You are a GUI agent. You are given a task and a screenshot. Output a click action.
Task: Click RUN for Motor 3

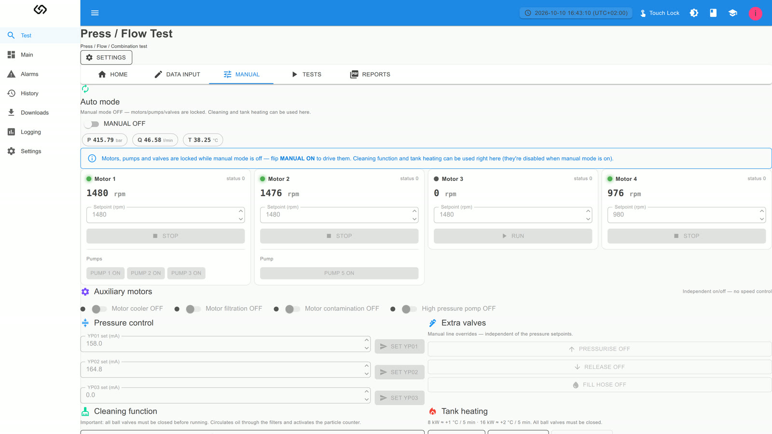point(513,236)
